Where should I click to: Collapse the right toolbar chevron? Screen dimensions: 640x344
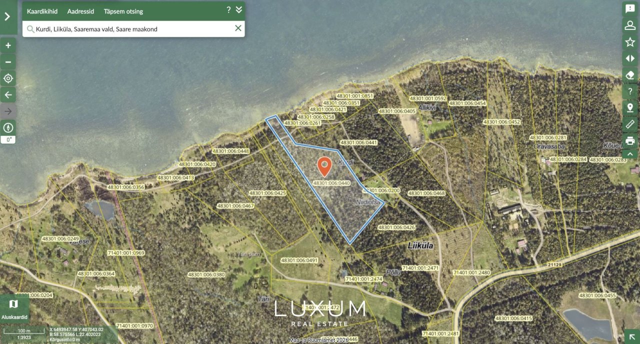(630, 154)
